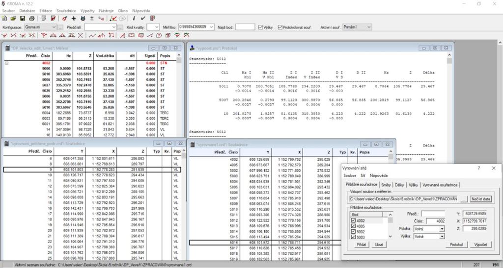Image resolution: width=503 pixels, height=268 pixels.
Task: Open the Poloha Volný dropdown
Action: 442,229
